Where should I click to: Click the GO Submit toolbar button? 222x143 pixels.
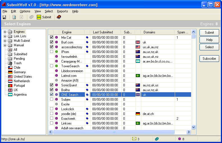44,17
